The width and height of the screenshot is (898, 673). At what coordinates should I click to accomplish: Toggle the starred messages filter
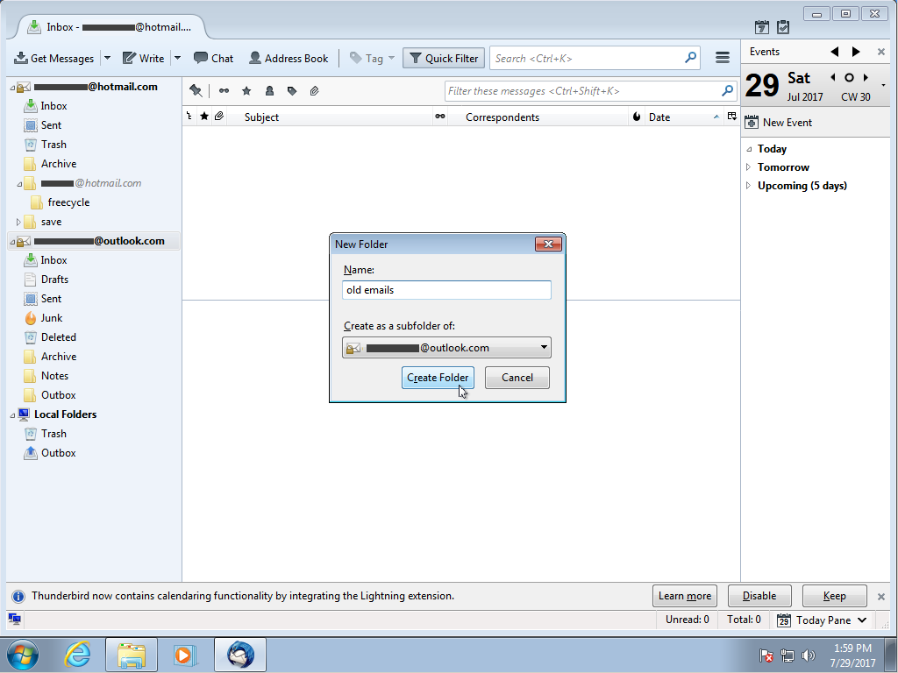tap(246, 91)
